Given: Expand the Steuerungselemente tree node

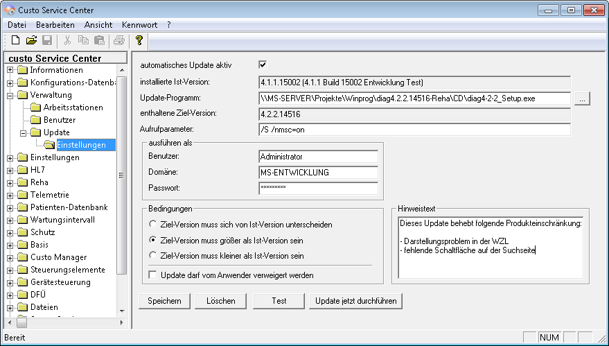Looking at the screenshot, I should tap(10, 270).
